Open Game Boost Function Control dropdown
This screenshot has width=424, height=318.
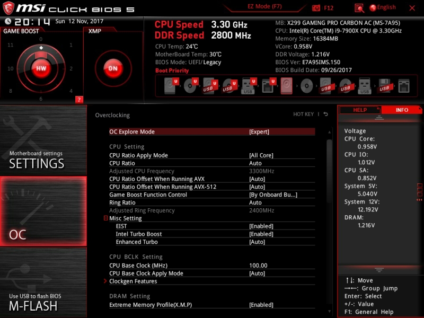point(273,195)
